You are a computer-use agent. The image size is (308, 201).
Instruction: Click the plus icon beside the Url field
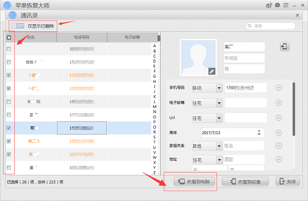279,118
